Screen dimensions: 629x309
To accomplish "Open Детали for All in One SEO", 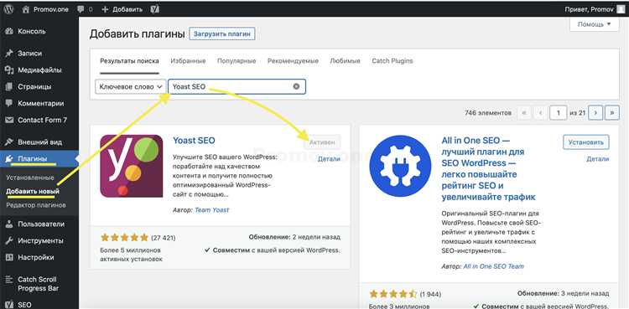I will pyautogui.click(x=598, y=159).
